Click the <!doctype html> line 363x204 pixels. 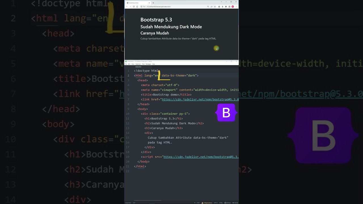[x=147, y=71]
